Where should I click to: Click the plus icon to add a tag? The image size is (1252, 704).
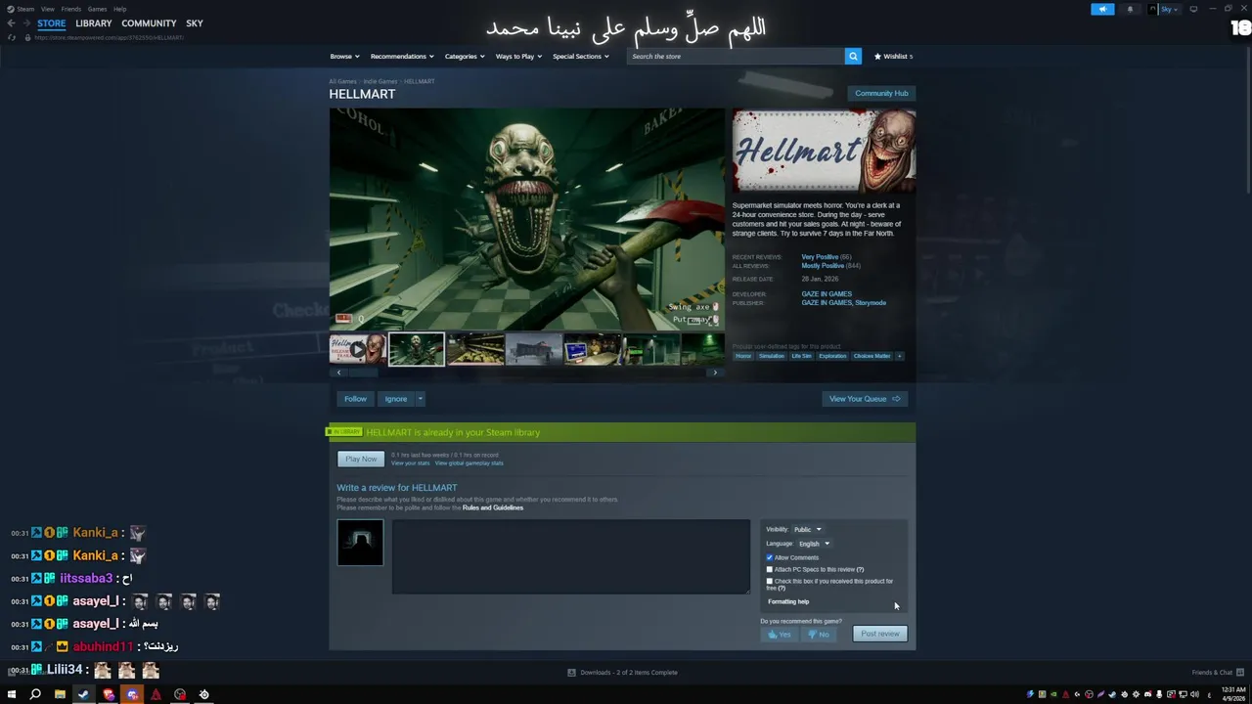point(900,356)
